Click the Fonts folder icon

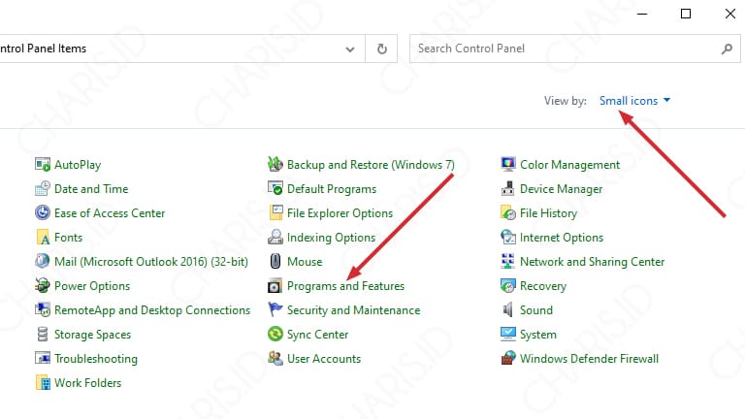pos(43,238)
